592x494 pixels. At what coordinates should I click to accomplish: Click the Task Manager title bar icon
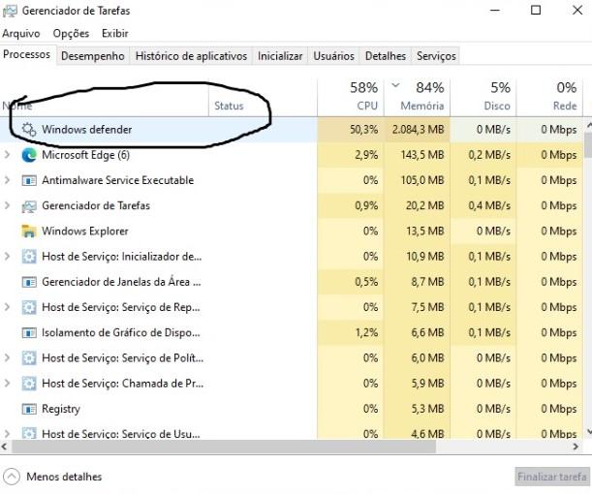(10, 11)
